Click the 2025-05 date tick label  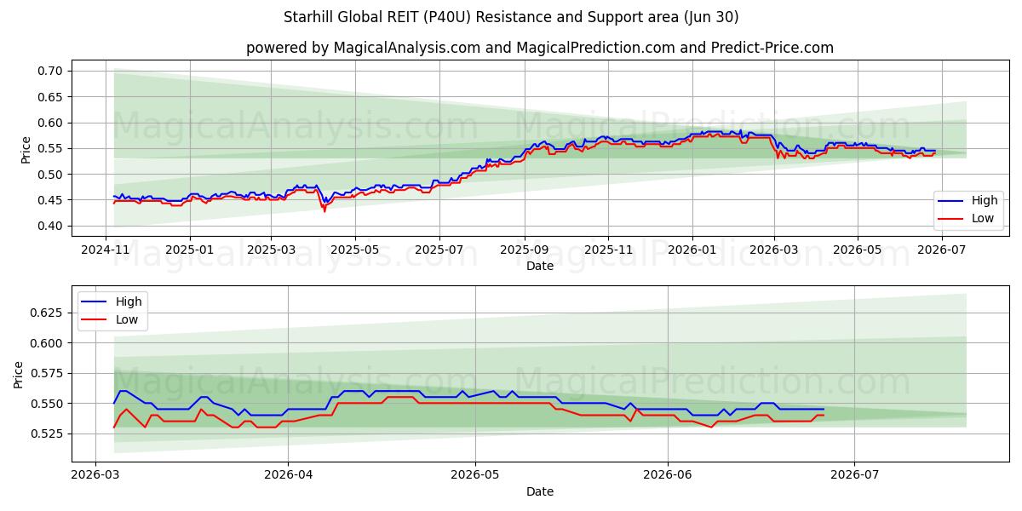(355, 250)
